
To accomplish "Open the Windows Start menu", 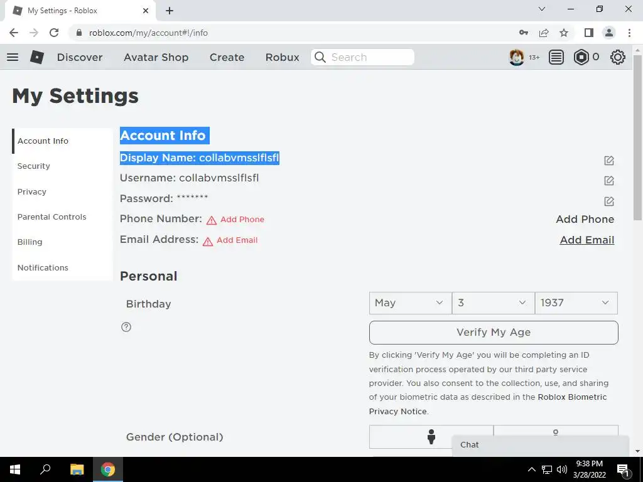I will coord(15,469).
